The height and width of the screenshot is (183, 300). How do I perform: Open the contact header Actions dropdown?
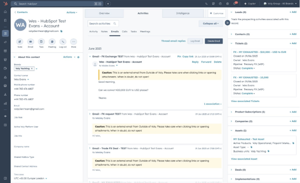72,13
